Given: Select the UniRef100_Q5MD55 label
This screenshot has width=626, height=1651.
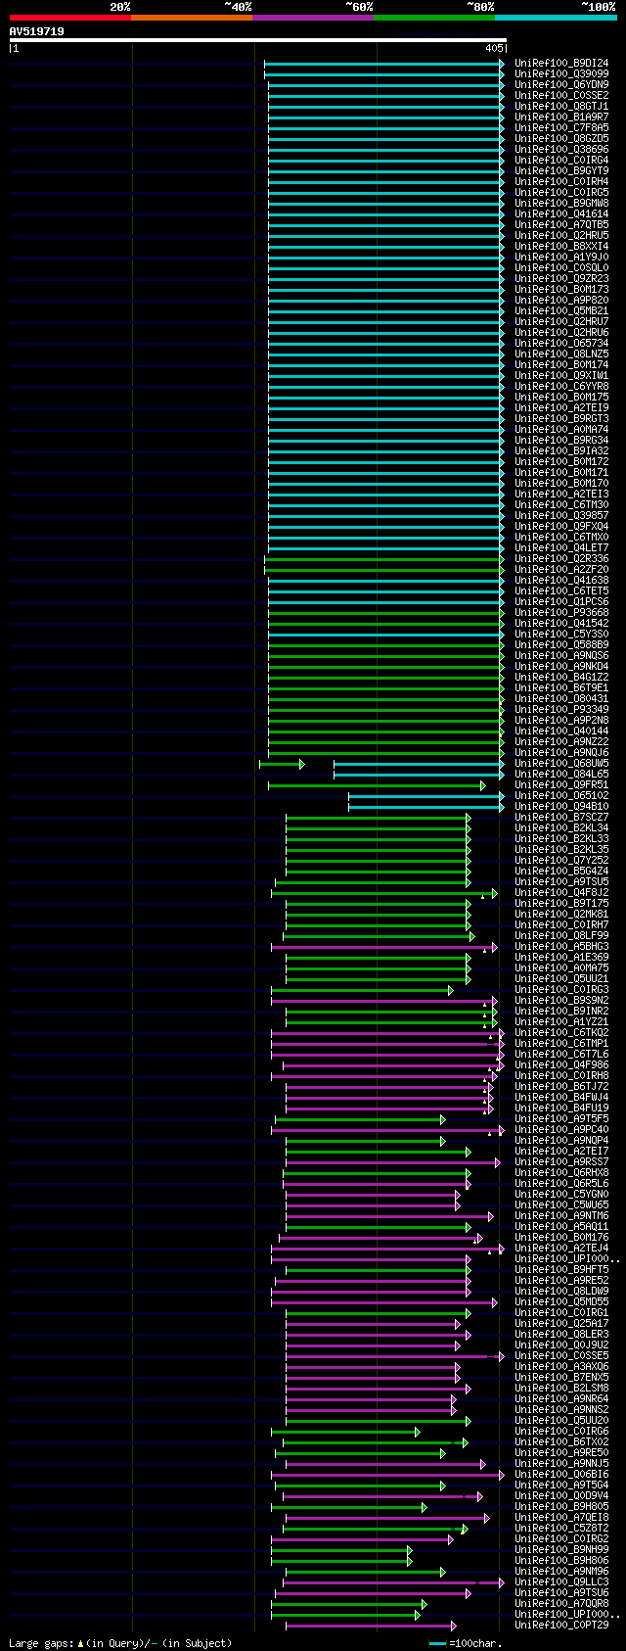Looking at the screenshot, I should click(561, 1301).
